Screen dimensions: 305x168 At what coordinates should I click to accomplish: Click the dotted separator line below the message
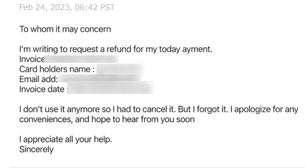click(x=158, y=167)
